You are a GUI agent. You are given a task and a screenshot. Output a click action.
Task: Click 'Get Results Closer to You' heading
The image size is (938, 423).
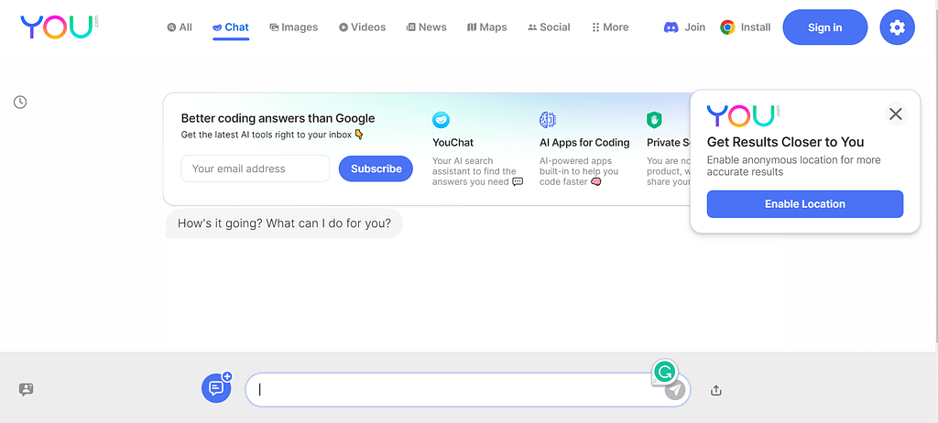coord(785,142)
